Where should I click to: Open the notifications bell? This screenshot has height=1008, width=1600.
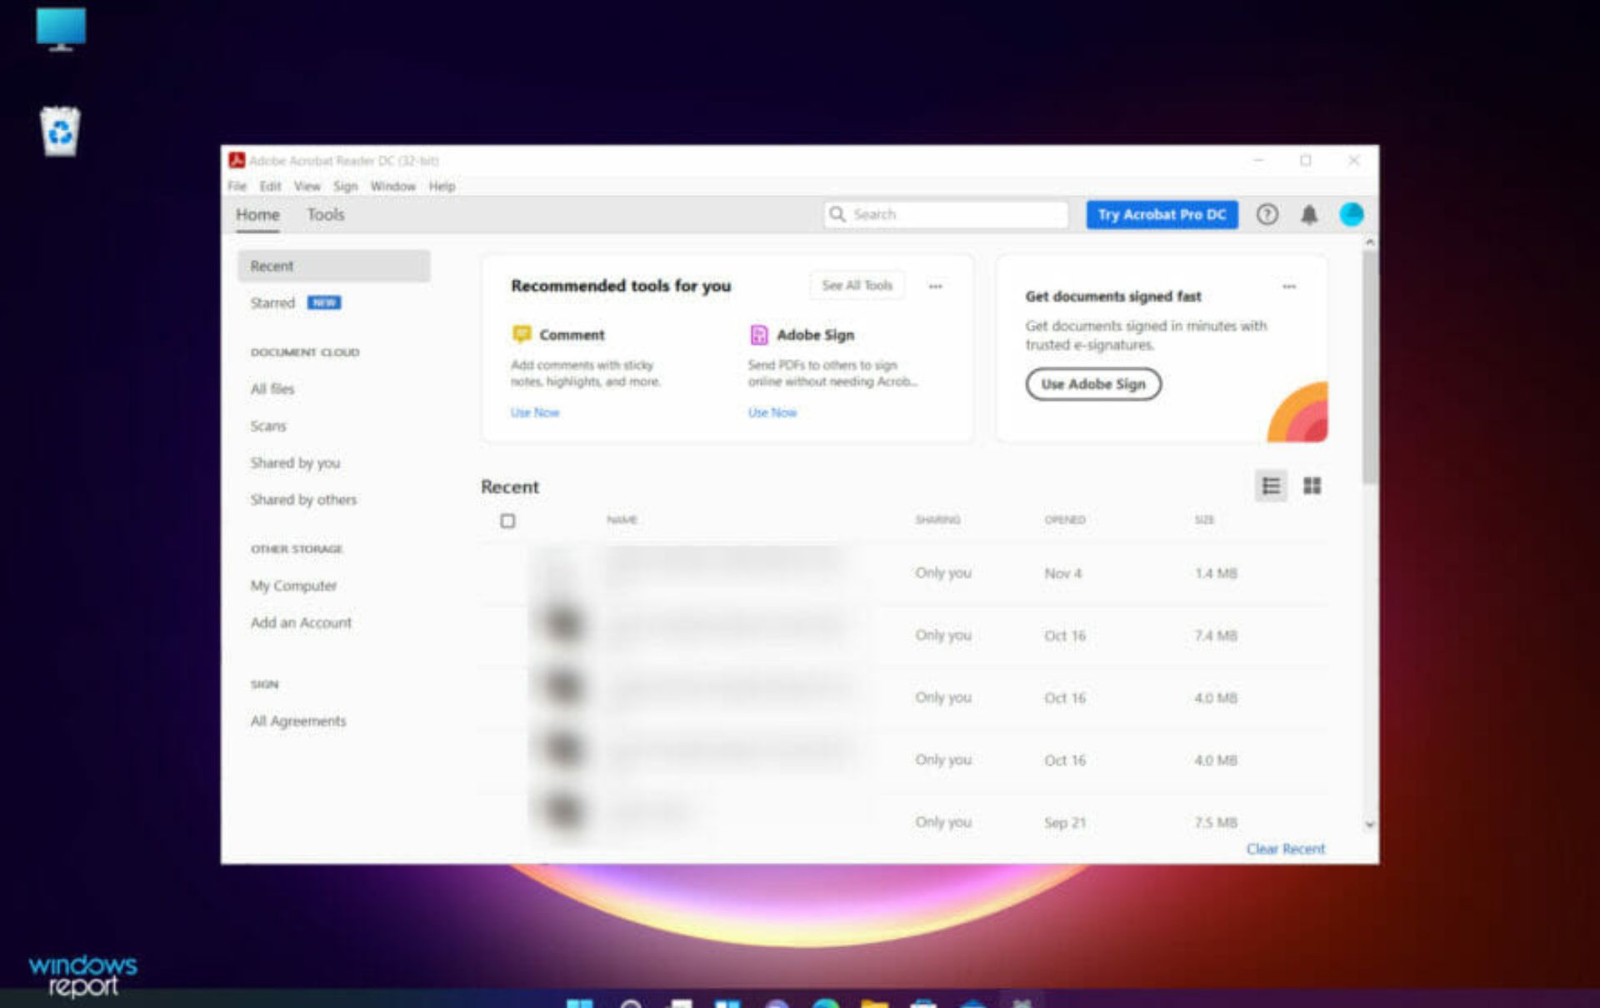tap(1309, 215)
